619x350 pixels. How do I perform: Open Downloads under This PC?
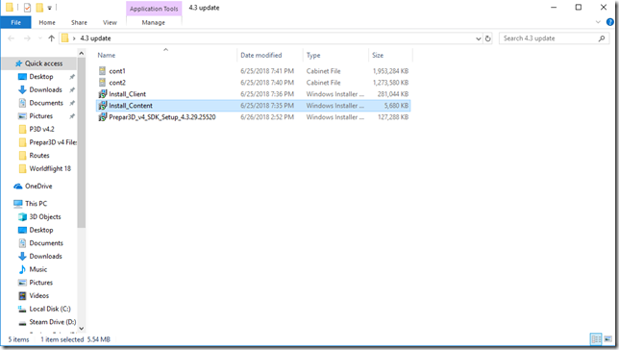45,256
